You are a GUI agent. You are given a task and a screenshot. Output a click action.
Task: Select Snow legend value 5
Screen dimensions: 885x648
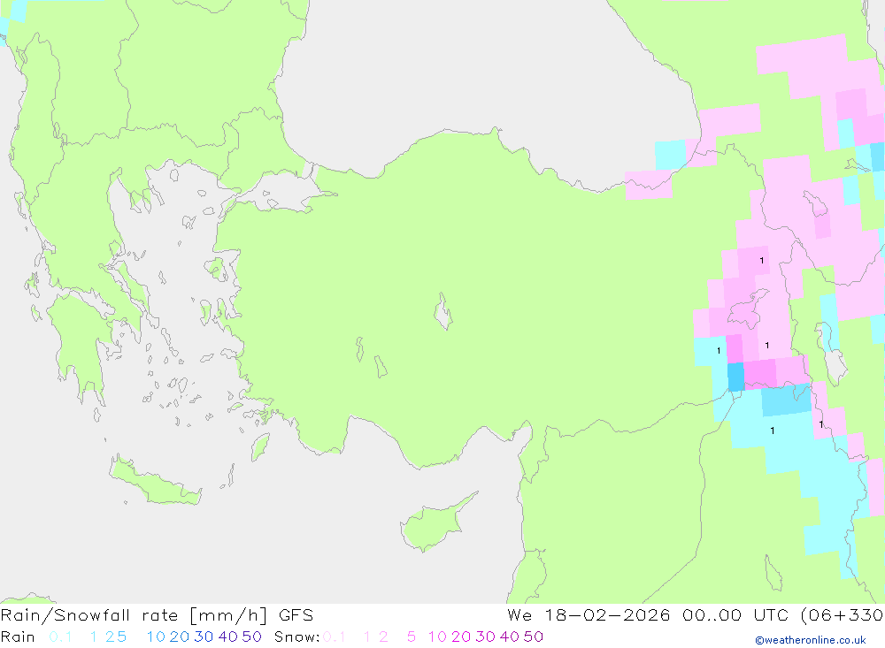(412, 637)
